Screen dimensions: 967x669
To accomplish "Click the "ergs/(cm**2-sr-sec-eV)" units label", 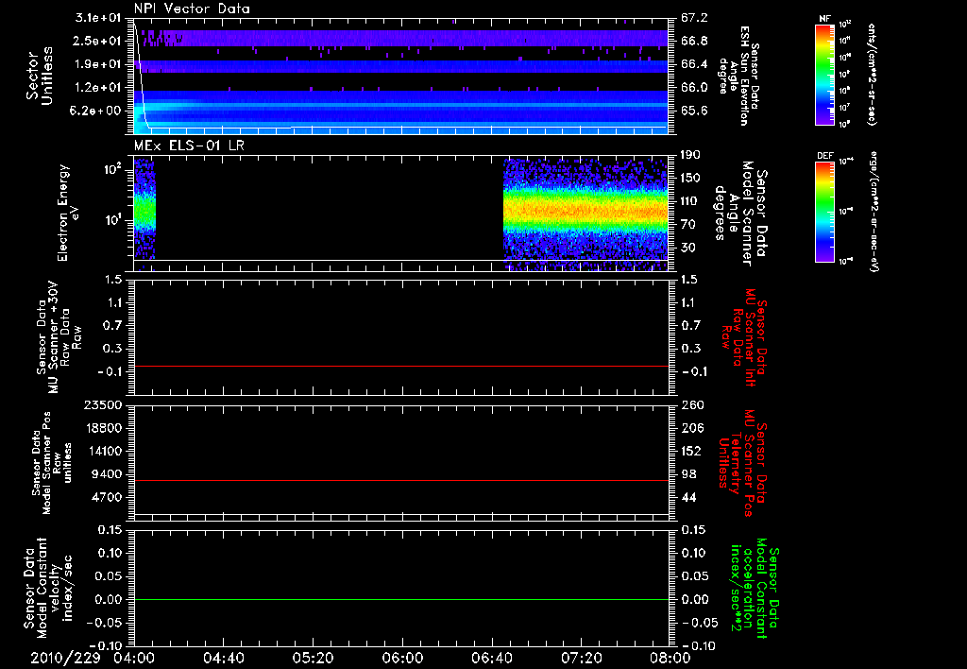I will 872,212.
